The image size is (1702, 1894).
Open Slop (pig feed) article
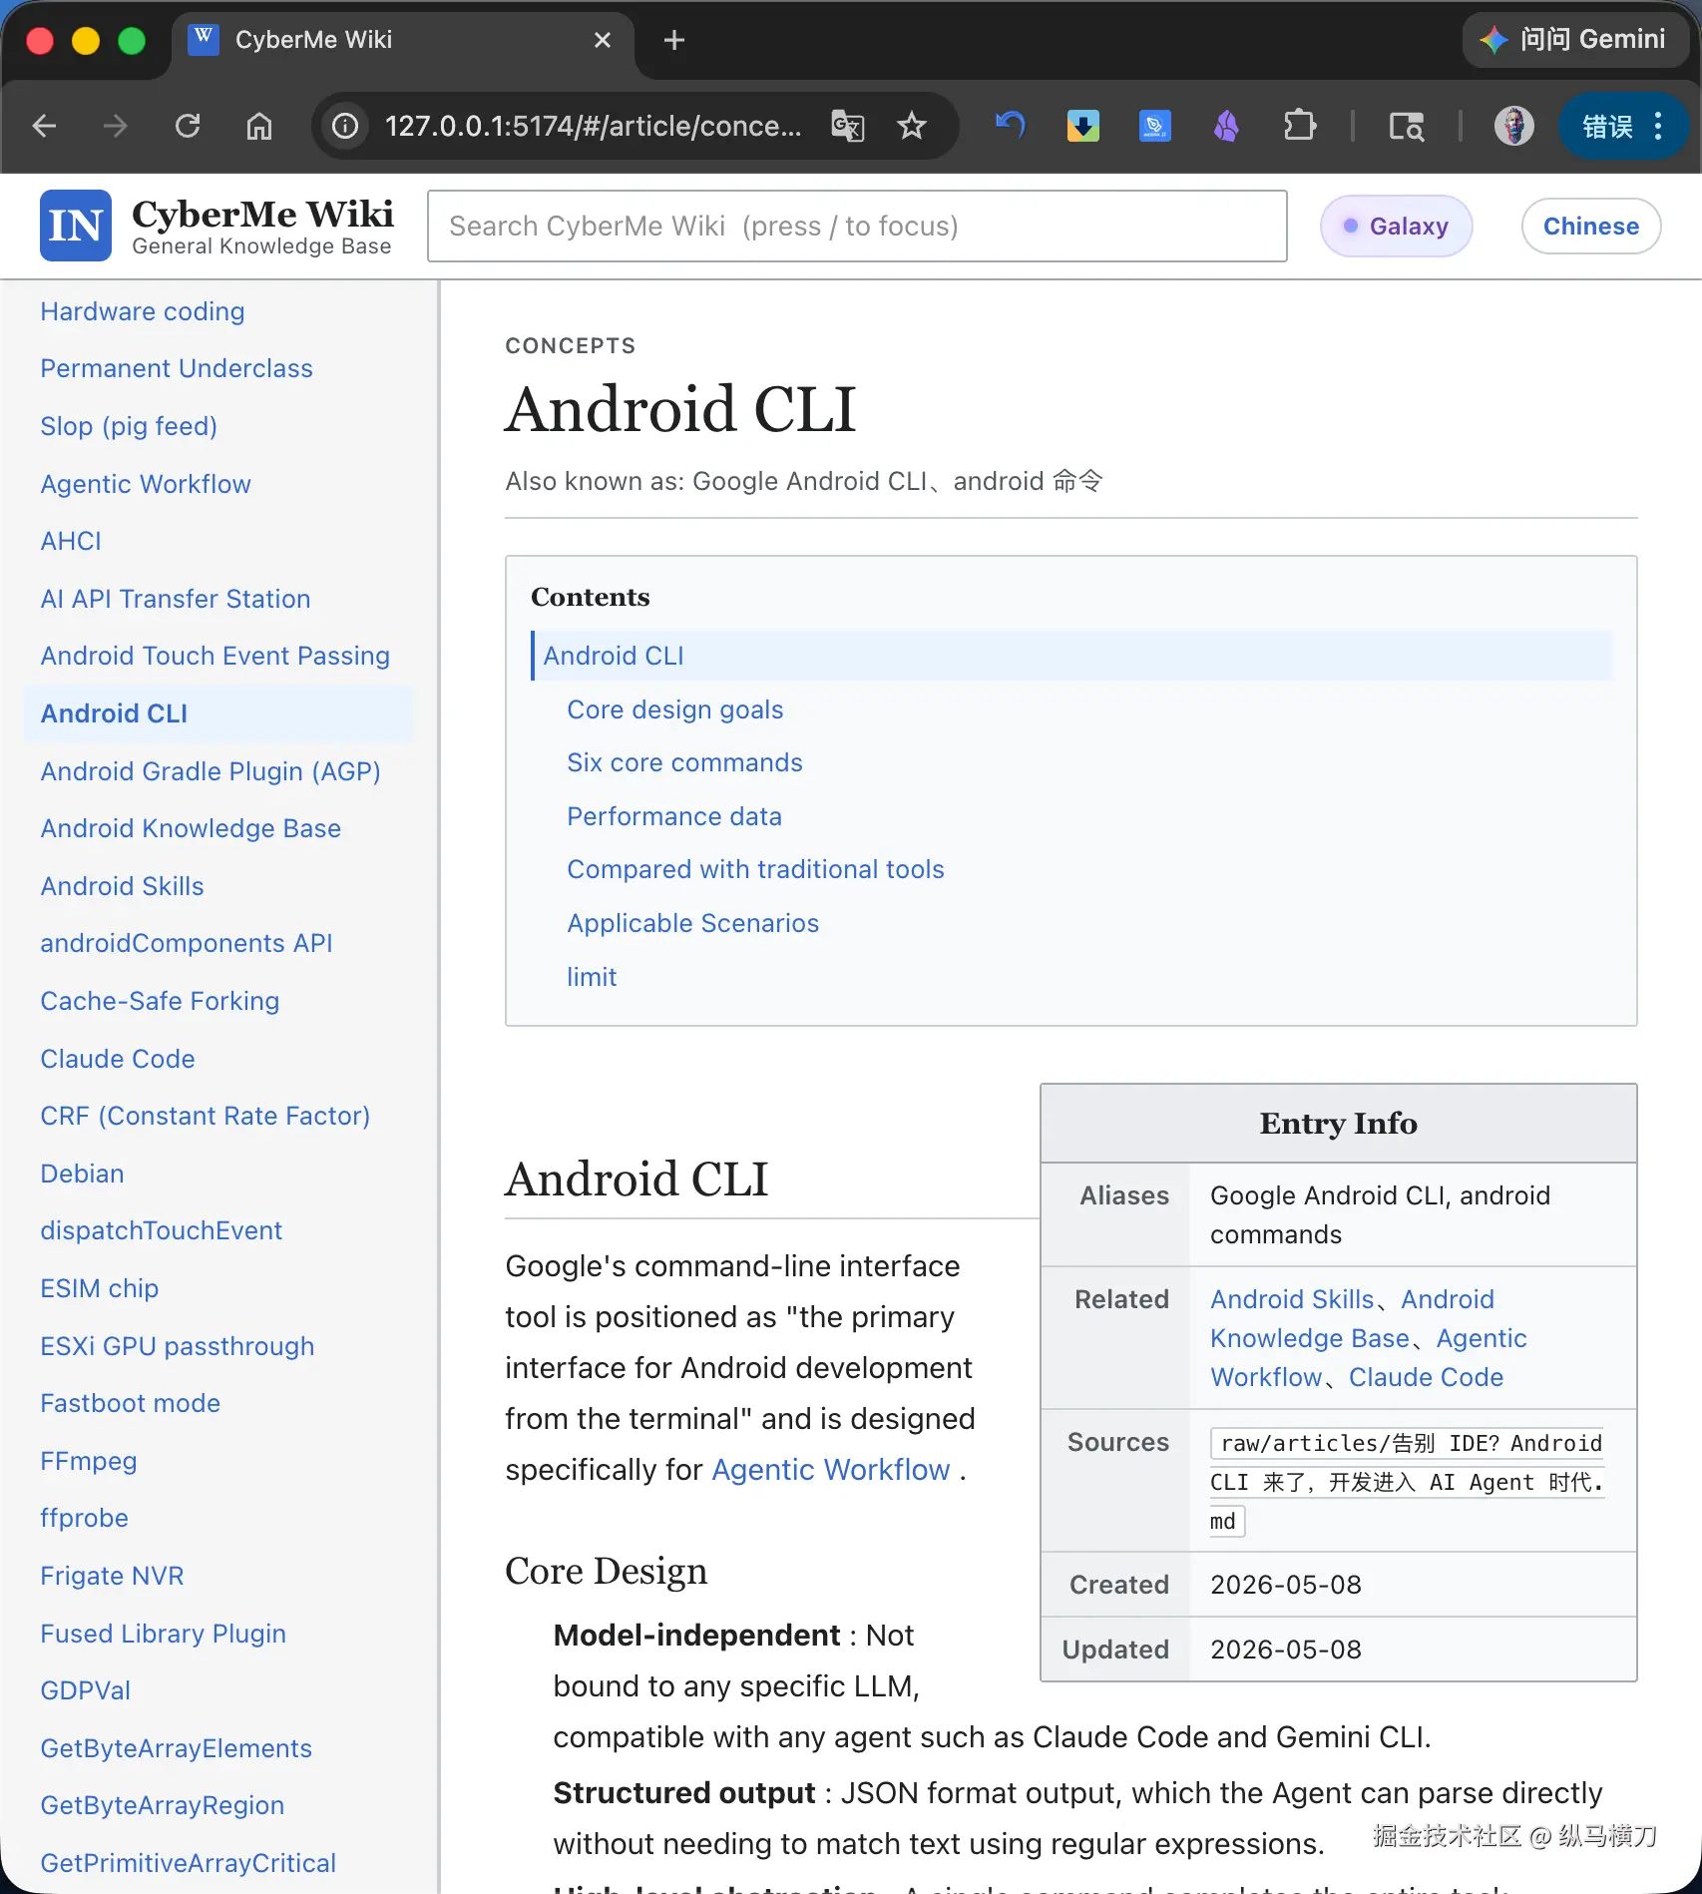[x=129, y=426]
